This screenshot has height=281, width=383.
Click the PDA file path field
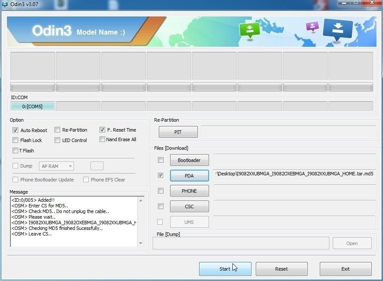coord(294,175)
